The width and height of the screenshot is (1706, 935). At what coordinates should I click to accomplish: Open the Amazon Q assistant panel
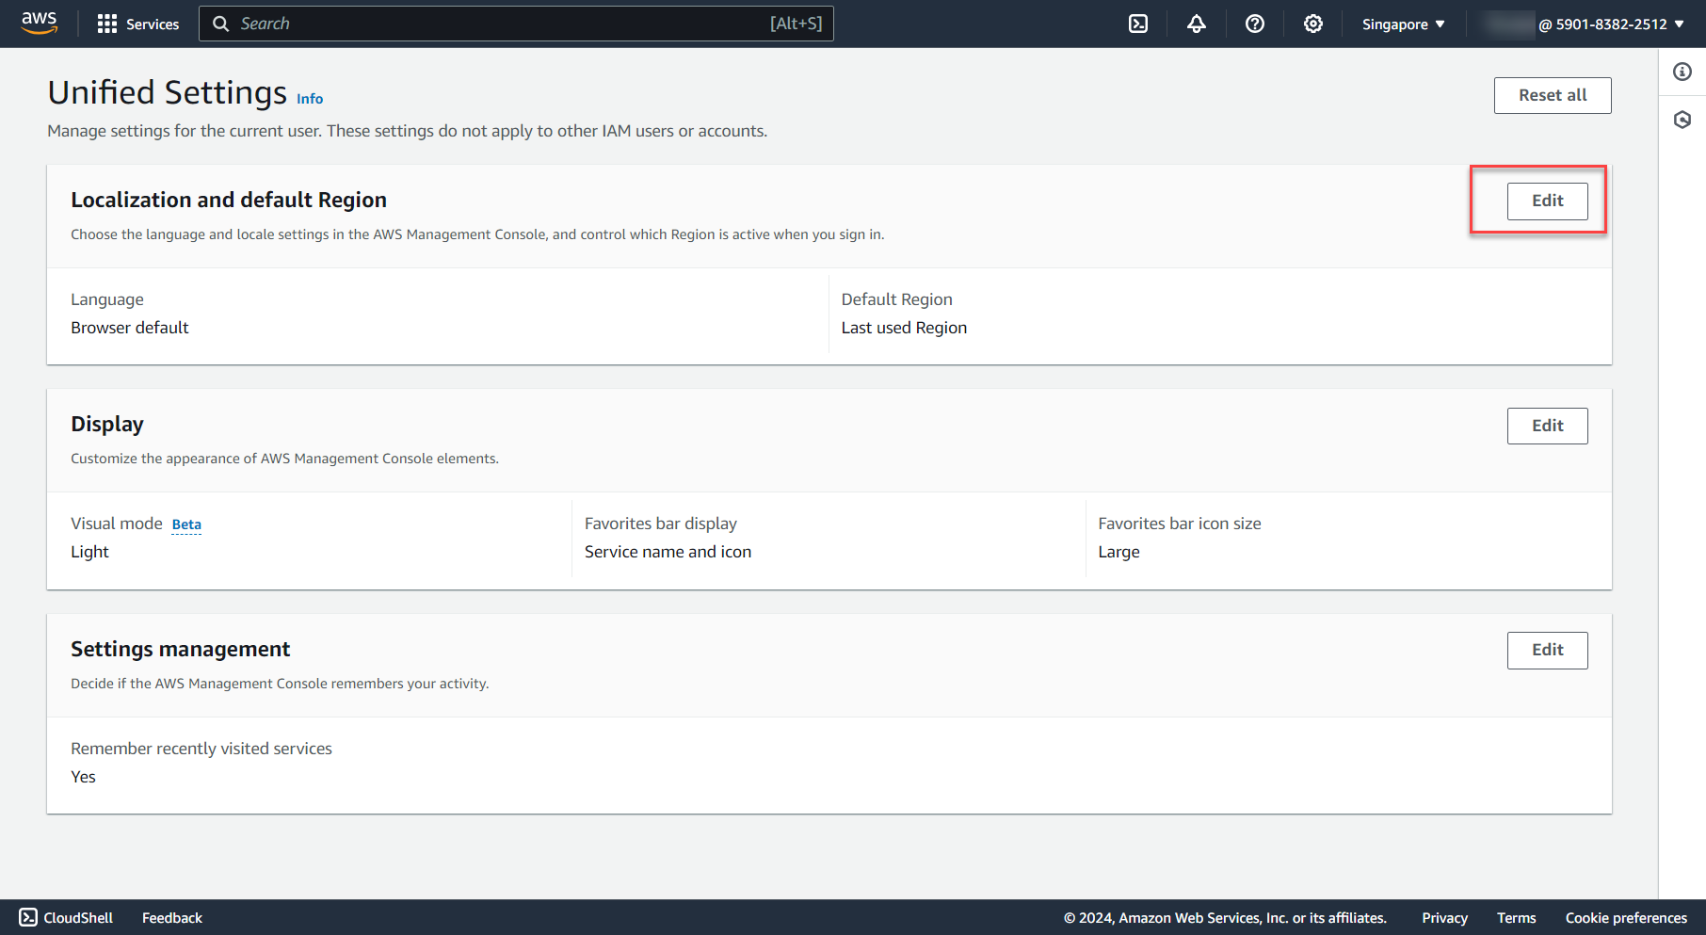coord(1682,120)
